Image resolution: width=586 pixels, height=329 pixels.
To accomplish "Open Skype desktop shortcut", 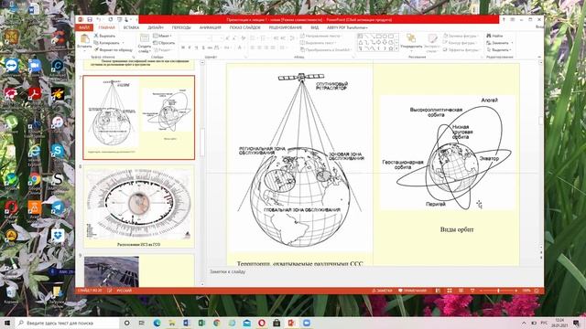I will tap(57, 150).
